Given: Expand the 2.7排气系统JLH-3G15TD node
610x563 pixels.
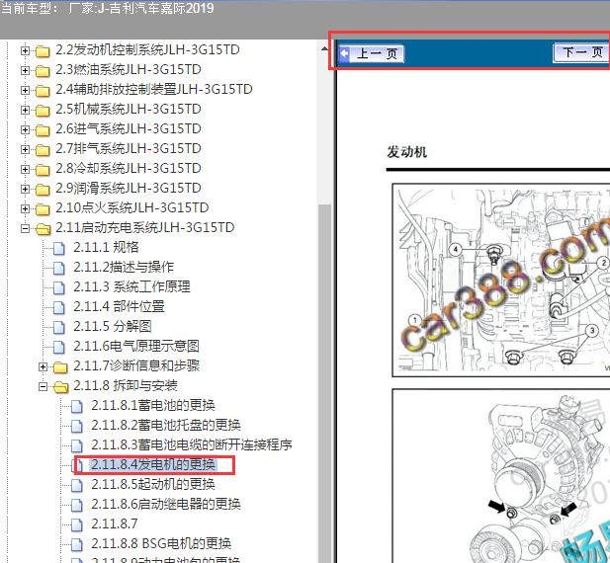Looking at the screenshot, I should pyautogui.click(x=25, y=149).
